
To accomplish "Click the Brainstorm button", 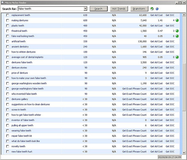I will (139, 9).
